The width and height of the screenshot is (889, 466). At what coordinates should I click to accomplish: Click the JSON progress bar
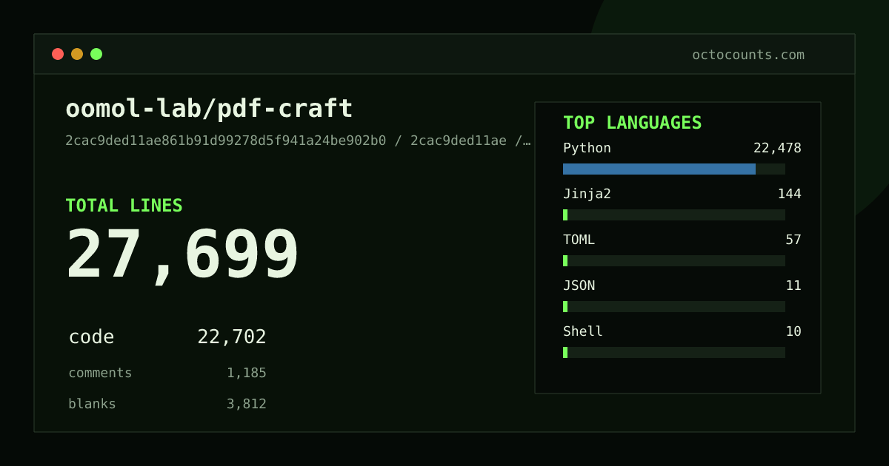click(674, 306)
